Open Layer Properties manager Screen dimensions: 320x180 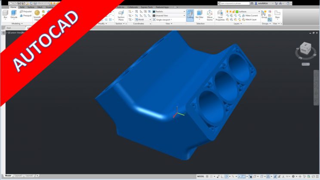tap(220, 15)
